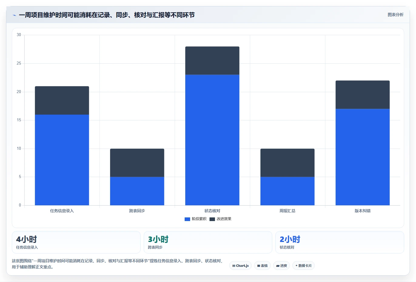Select the dark segment of the 版本纠错 bar
Image resolution: width=416 pixels, height=282 pixels.
coord(363,95)
